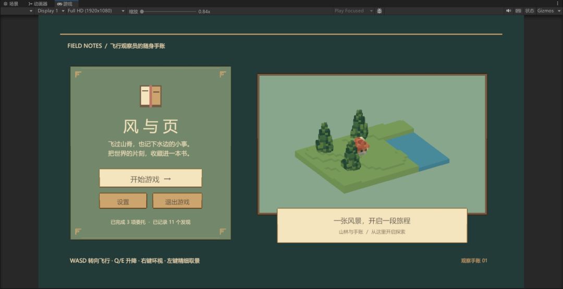563x289 pixels.
Task: Click the 一张风景，开启一段旅程 caption card
Action: [x=372, y=225]
